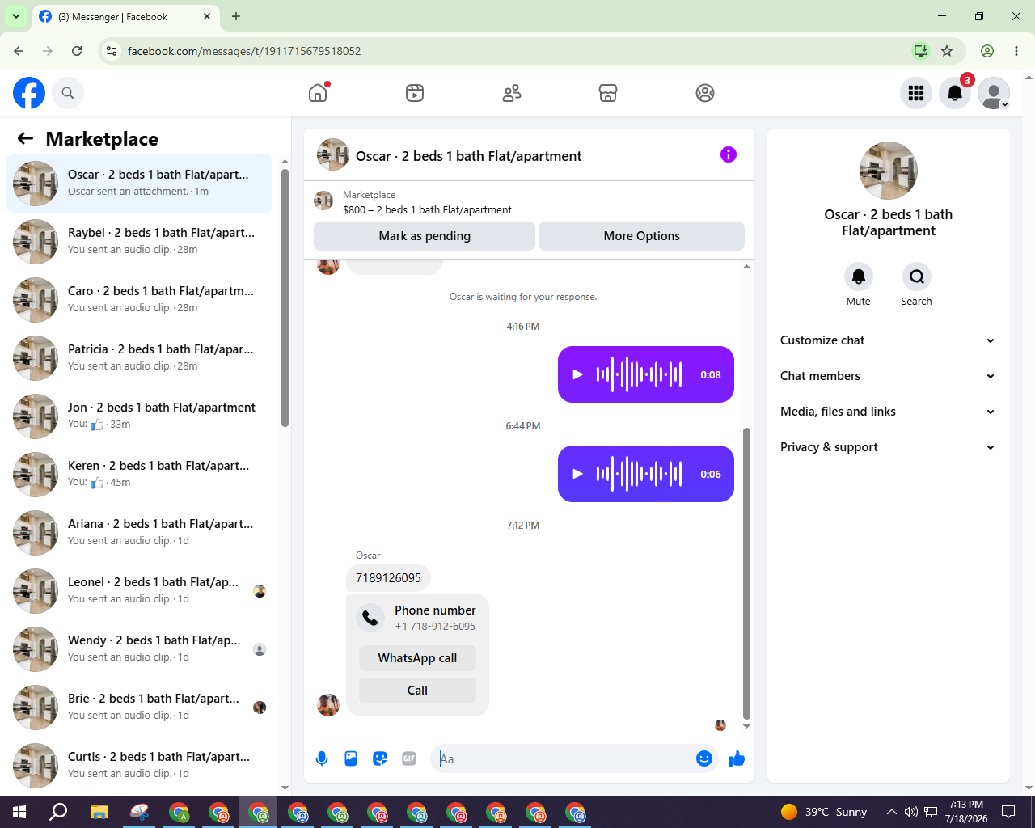This screenshot has height=828, width=1035.
Task: Click the phone icon in phone number card
Action: pos(370,618)
